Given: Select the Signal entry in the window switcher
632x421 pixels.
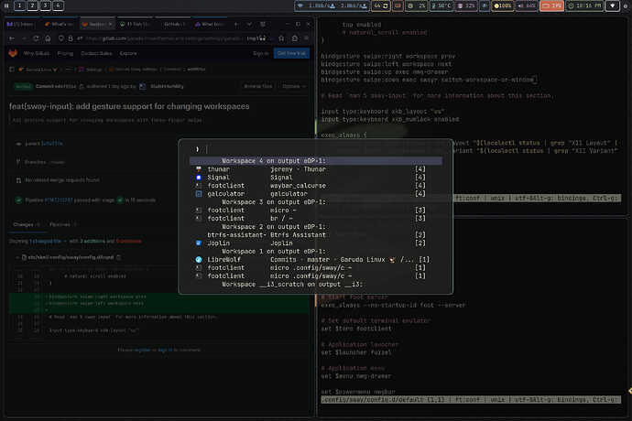Looking at the screenshot, I should 316,178.
